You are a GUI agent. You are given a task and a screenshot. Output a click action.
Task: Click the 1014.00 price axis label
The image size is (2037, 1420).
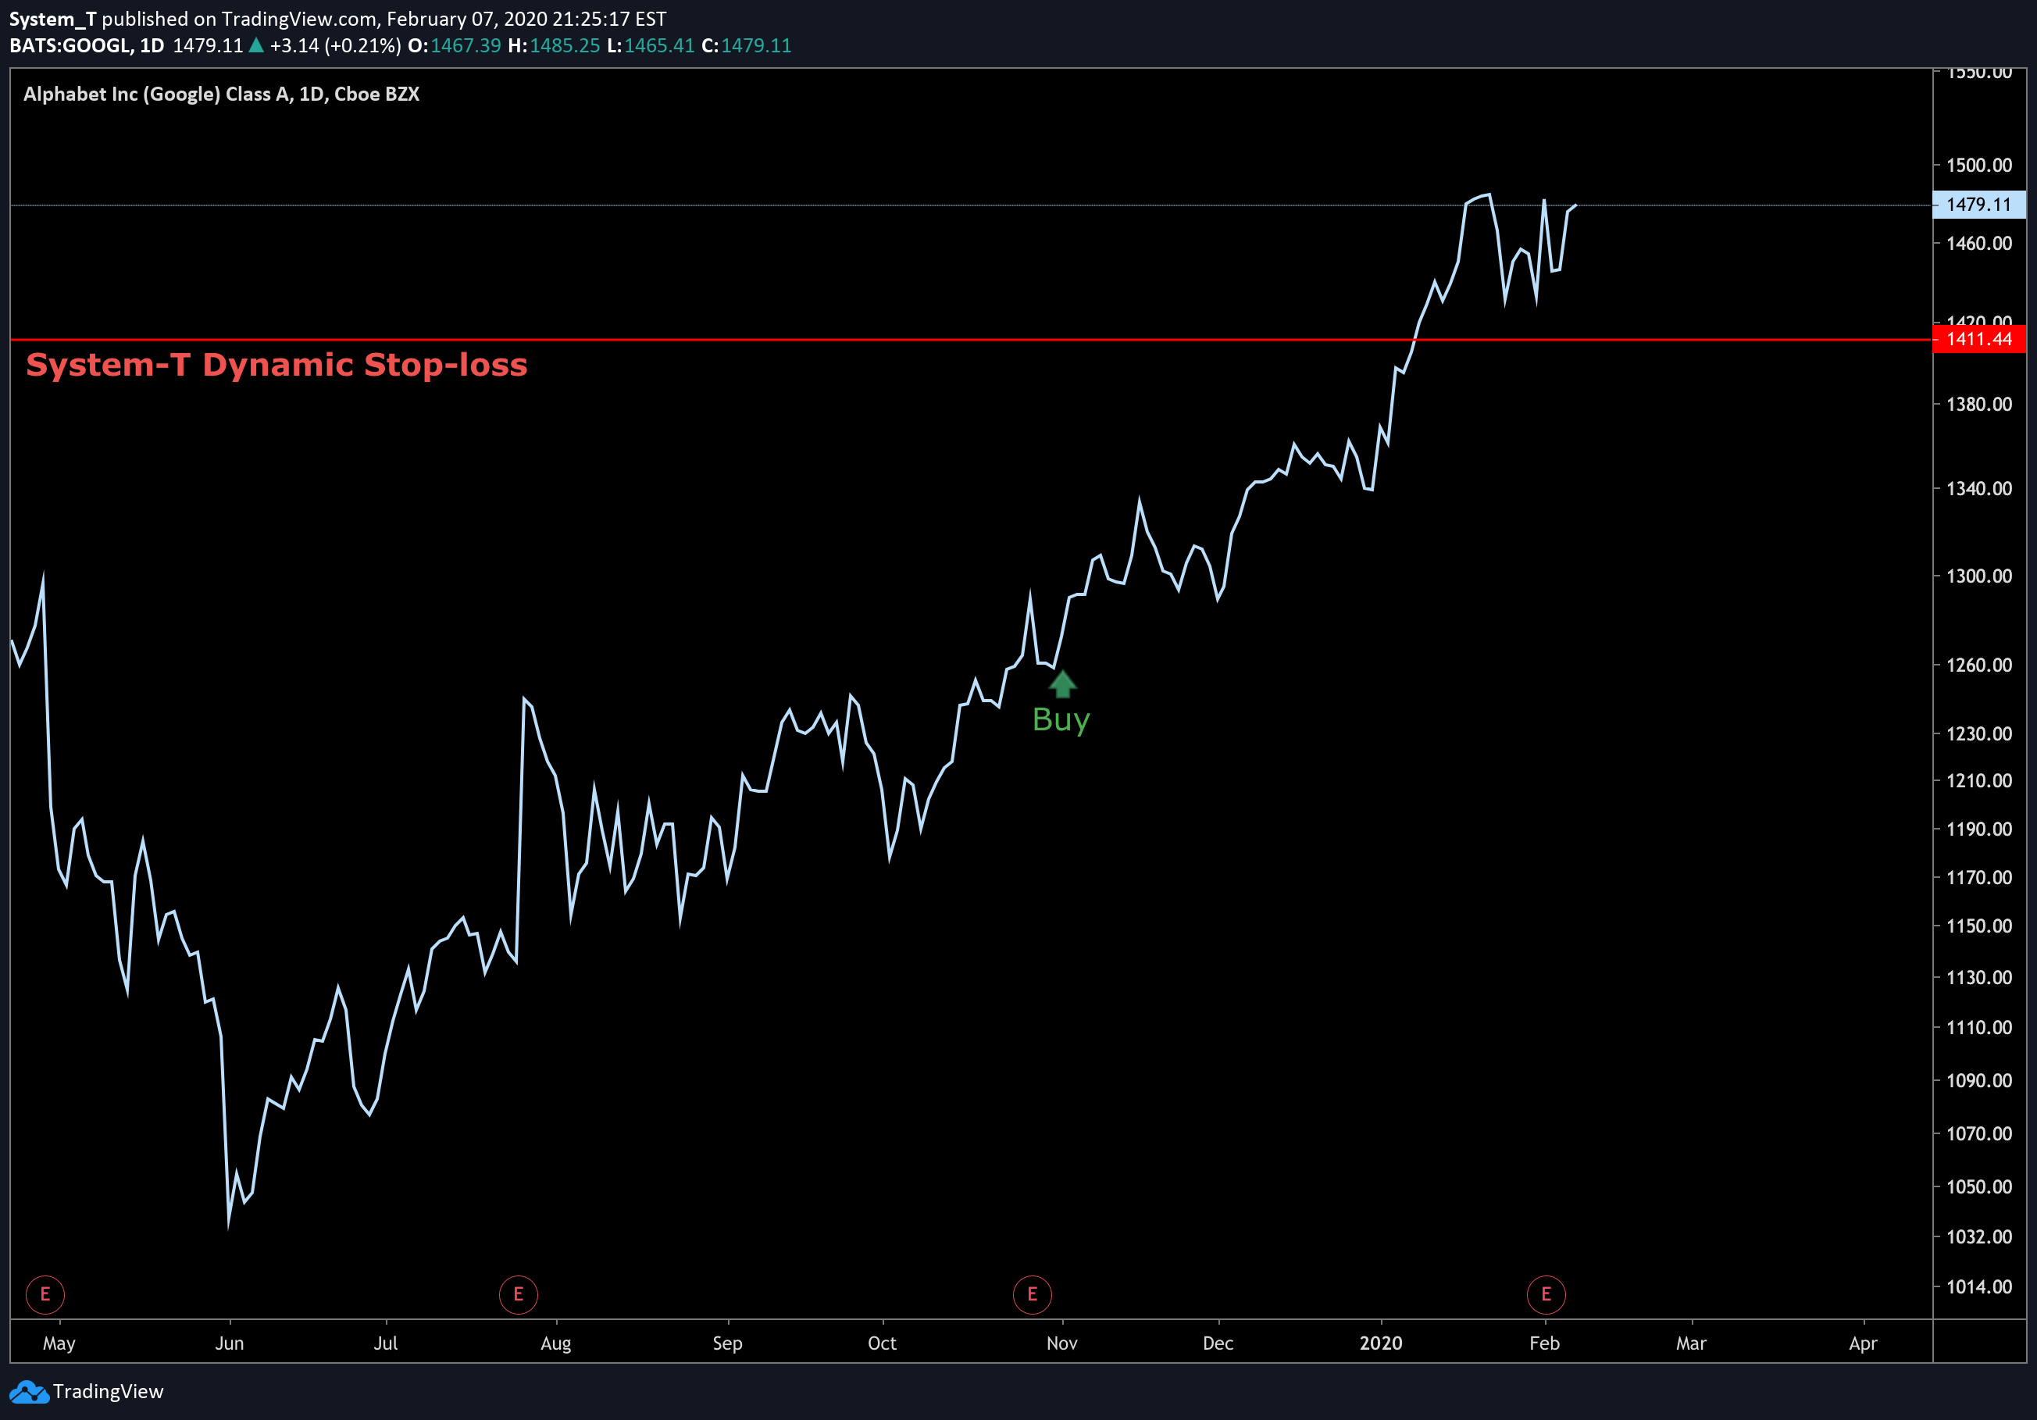pos(1978,1286)
